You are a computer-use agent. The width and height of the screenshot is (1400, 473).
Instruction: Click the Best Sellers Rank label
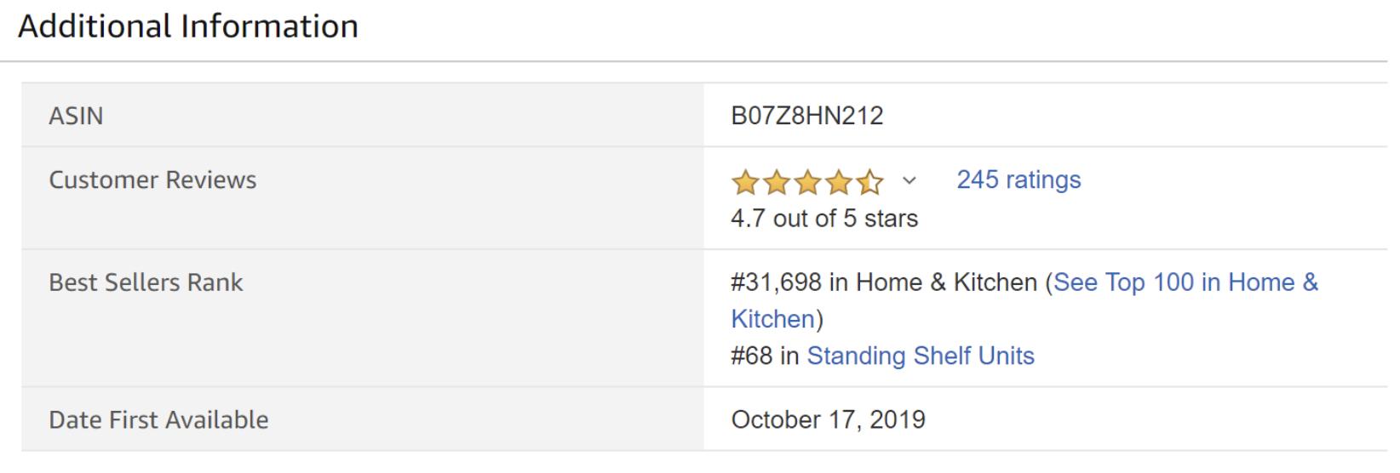point(146,282)
